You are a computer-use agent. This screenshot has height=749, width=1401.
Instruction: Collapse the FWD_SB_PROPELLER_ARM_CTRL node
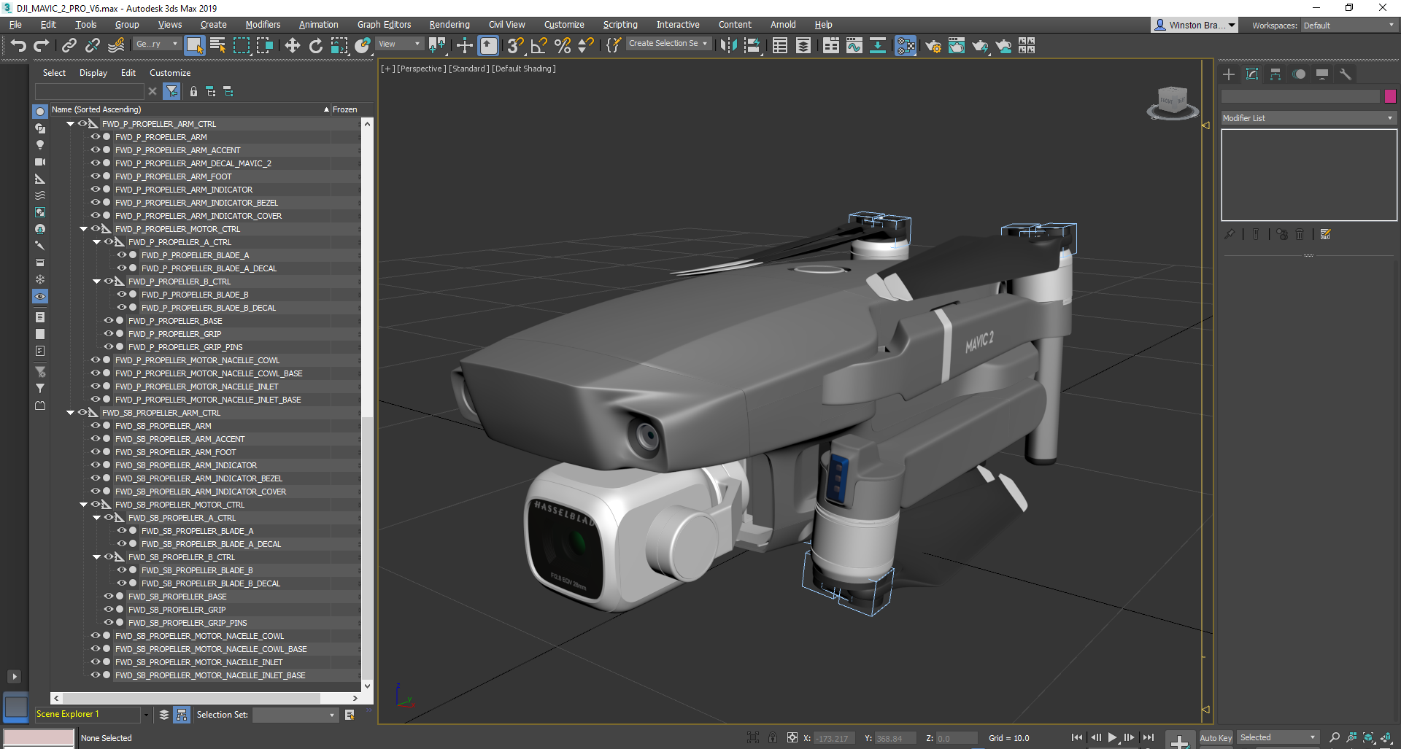[70, 413]
